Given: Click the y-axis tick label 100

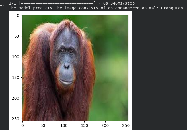Looking at the screenshot, I should tap(15, 57).
